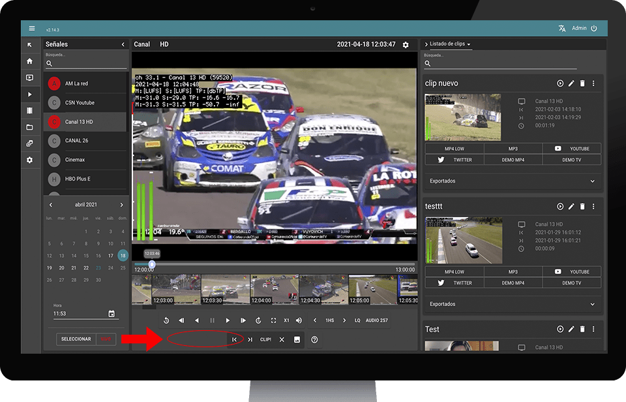Click the forward skip circular arrow
Viewport: 626px width, 402px height.
(x=258, y=320)
